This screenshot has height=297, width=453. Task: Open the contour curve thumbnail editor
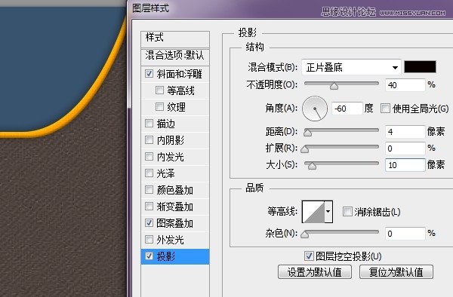tap(313, 212)
